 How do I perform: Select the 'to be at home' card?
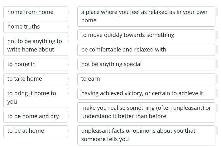pyautogui.click(x=36, y=131)
